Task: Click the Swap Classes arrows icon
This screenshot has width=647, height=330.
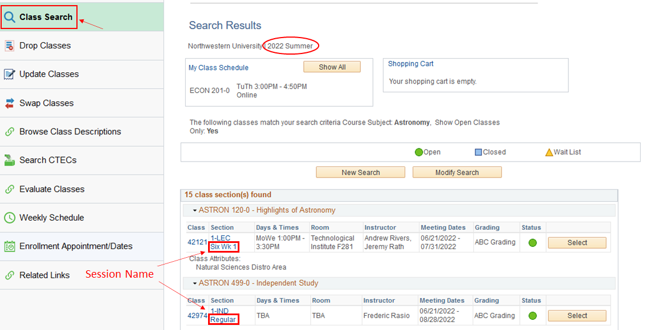Action: [9, 103]
